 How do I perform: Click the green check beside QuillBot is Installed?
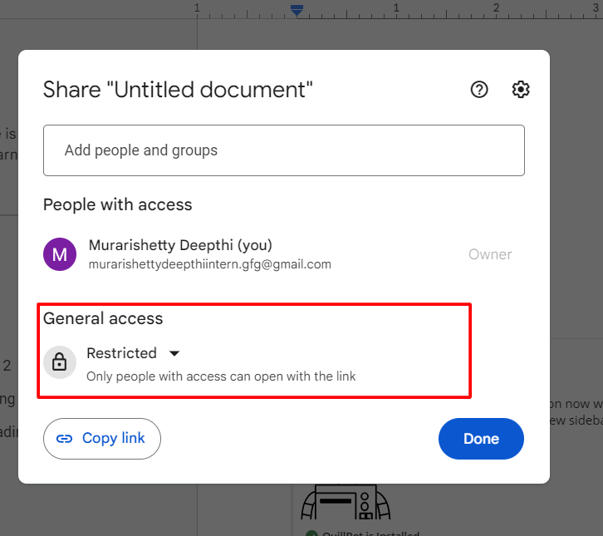(x=311, y=534)
